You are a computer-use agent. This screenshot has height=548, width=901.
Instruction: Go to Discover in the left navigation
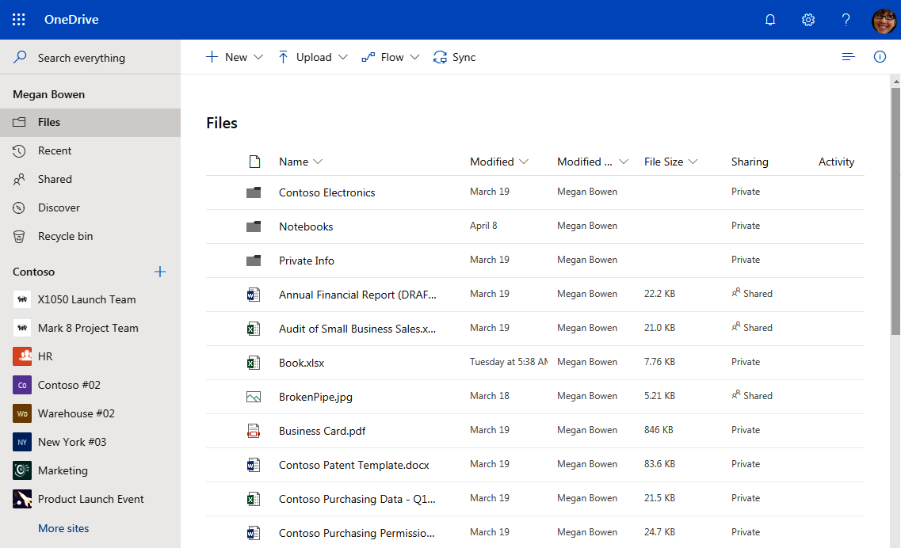tap(90, 207)
